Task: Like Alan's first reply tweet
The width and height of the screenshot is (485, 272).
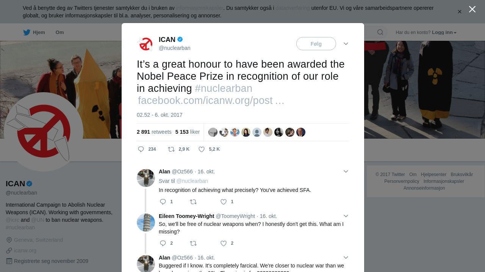Action: 224,202
